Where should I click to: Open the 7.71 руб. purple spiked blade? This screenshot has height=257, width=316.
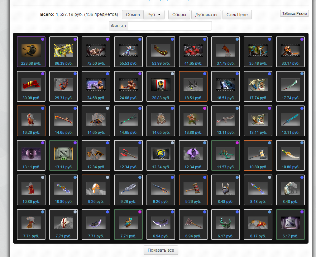pyautogui.click(x=96, y=224)
